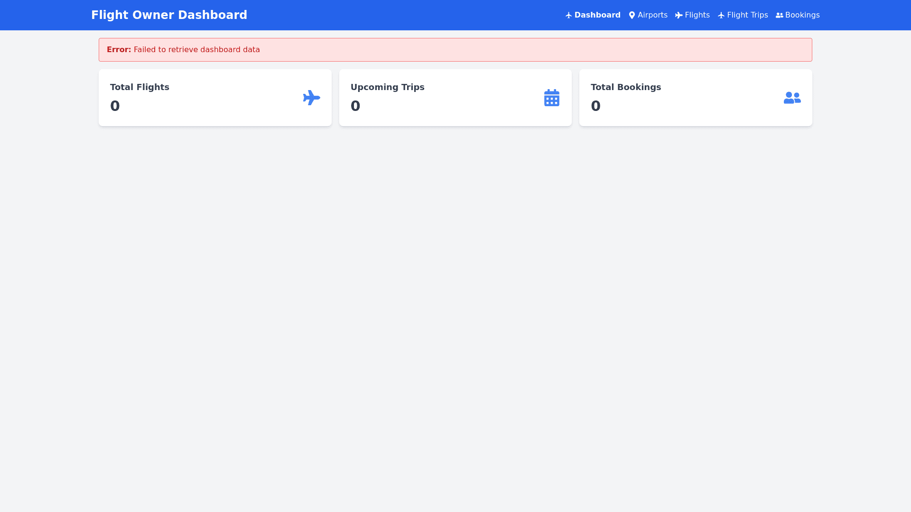Click the map pin icon beside Airports

coord(632,15)
